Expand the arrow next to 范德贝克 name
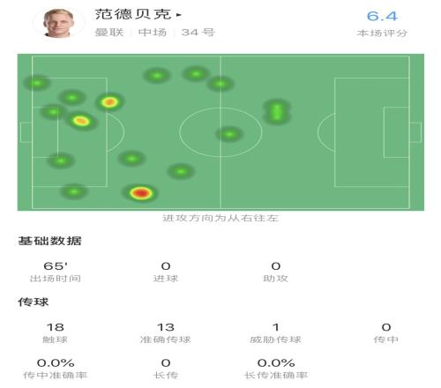Image resolution: width=441 pixels, height=388 pixels. coord(179,14)
